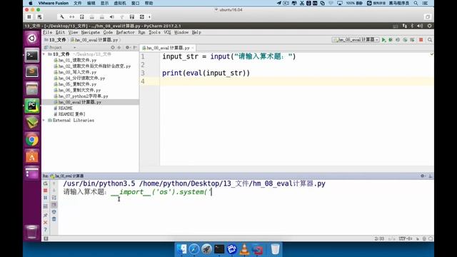
Task: Open the Tools menu
Action: 154,32
